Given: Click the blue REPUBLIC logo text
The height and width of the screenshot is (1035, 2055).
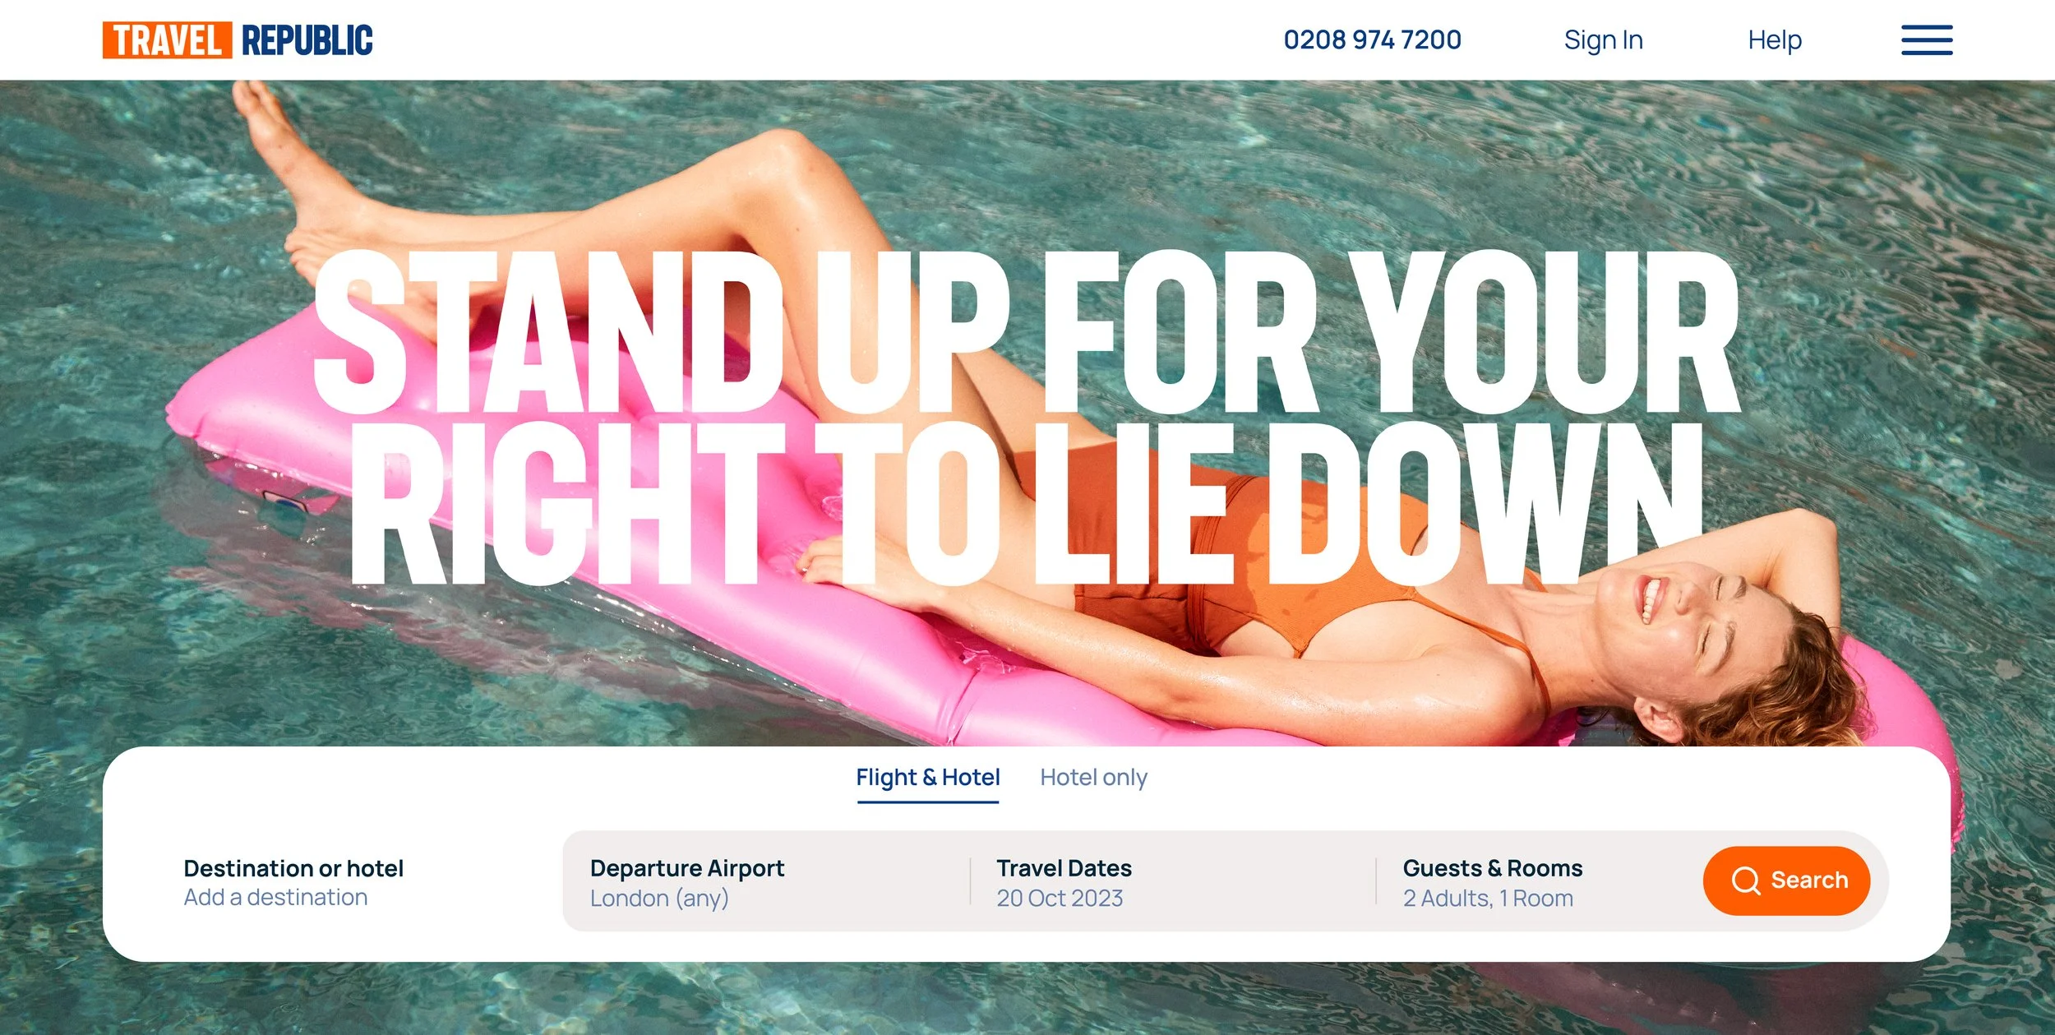Looking at the screenshot, I should pos(307,40).
